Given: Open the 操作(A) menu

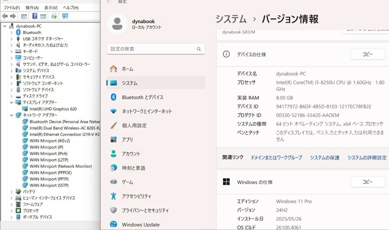Looking at the screenshot, I should pyautogui.click(x=32, y=8).
